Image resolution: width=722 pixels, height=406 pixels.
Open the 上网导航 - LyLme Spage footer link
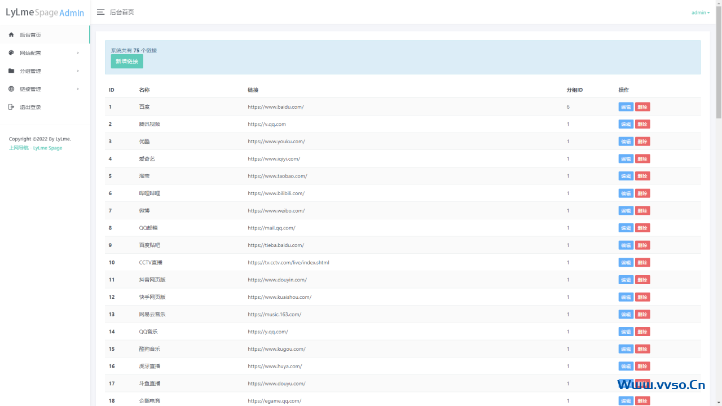coord(36,148)
